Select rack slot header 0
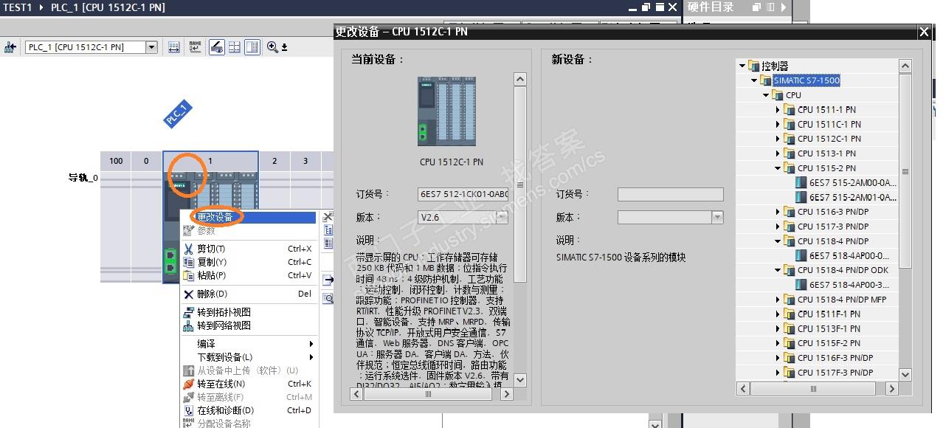This screenshot has width=943, height=428. click(x=147, y=161)
